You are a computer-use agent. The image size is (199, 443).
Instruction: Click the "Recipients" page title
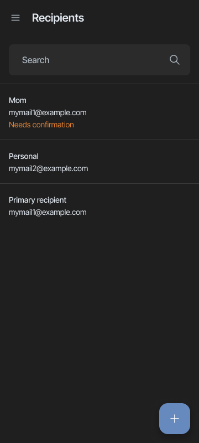click(58, 18)
